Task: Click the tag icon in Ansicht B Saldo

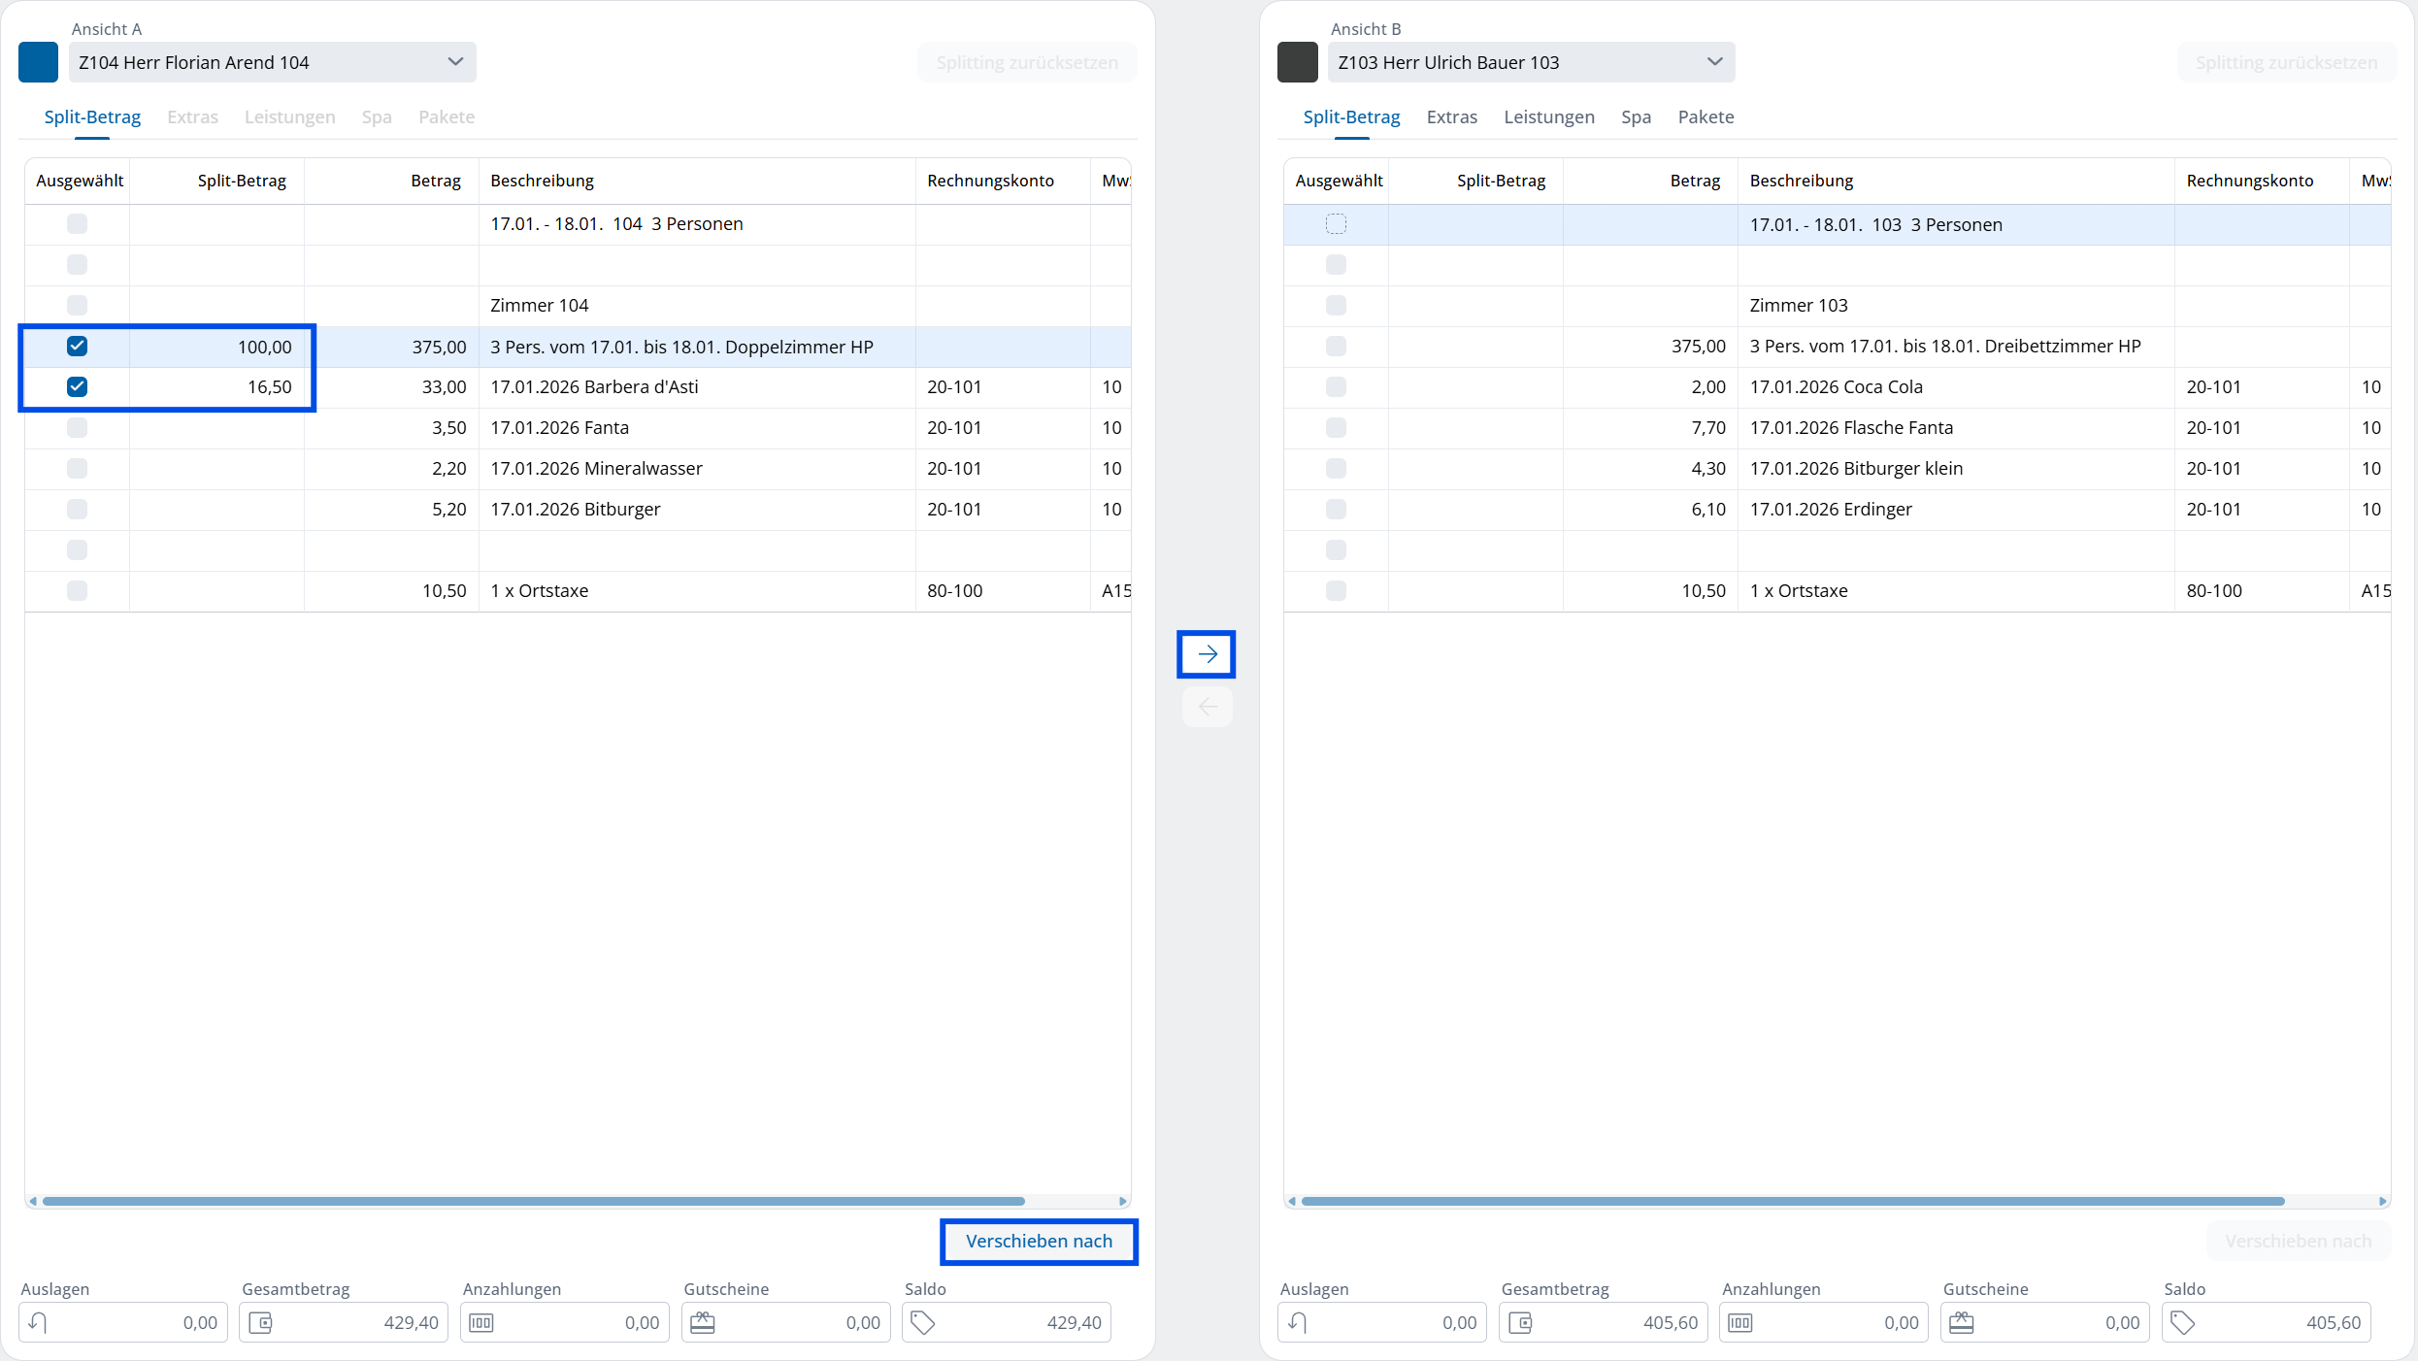Action: click(2183, 1322)
